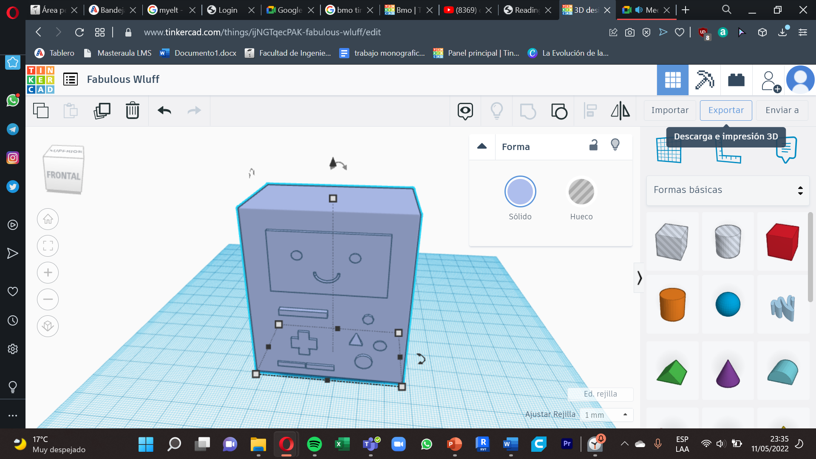This screenshot has height=459, width=816.
Task: Switch to the myelt browser tab
Action: [x=172, y=10]
